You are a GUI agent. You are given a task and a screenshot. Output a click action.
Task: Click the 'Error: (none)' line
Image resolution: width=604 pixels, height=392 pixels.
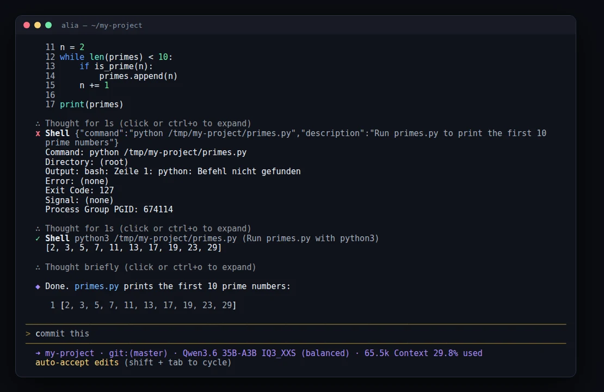tap(77, 181)
